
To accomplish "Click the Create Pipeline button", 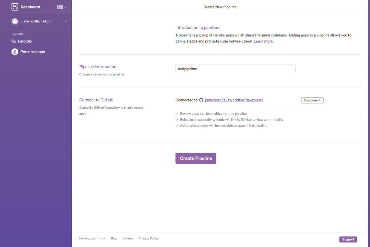I will (x=196, y=158).
